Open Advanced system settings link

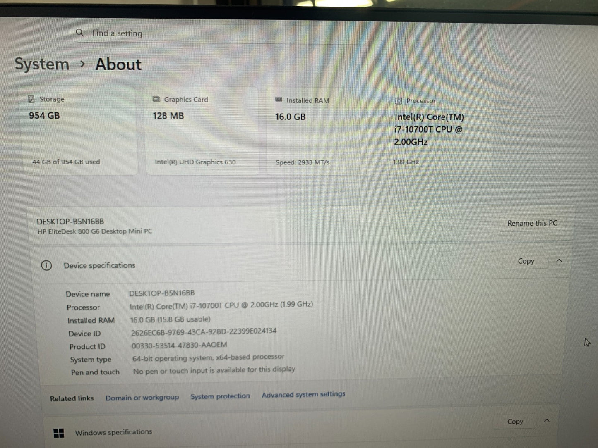tap(303, 394)
